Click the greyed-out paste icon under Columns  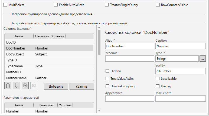tap(34, 86)
